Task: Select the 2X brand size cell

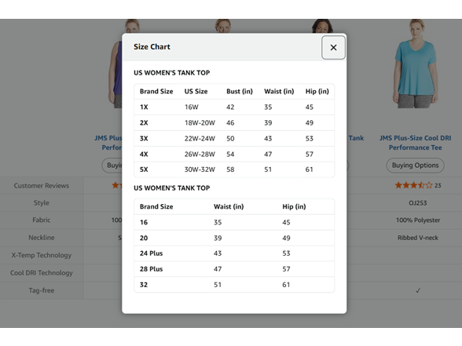Action: click(x=144, y=122)
